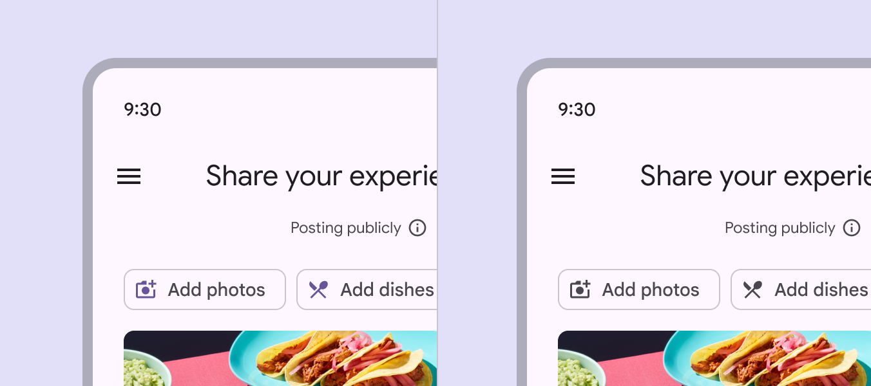Click the 9:30 clock on the right status bar
Screen dimensions: 871x386
coord(577,109)
